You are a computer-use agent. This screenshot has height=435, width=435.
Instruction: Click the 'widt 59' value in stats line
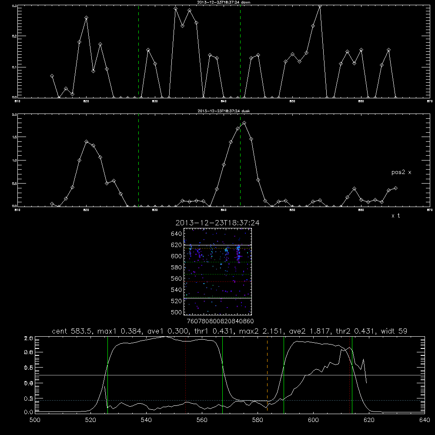(x=394, y=331)
